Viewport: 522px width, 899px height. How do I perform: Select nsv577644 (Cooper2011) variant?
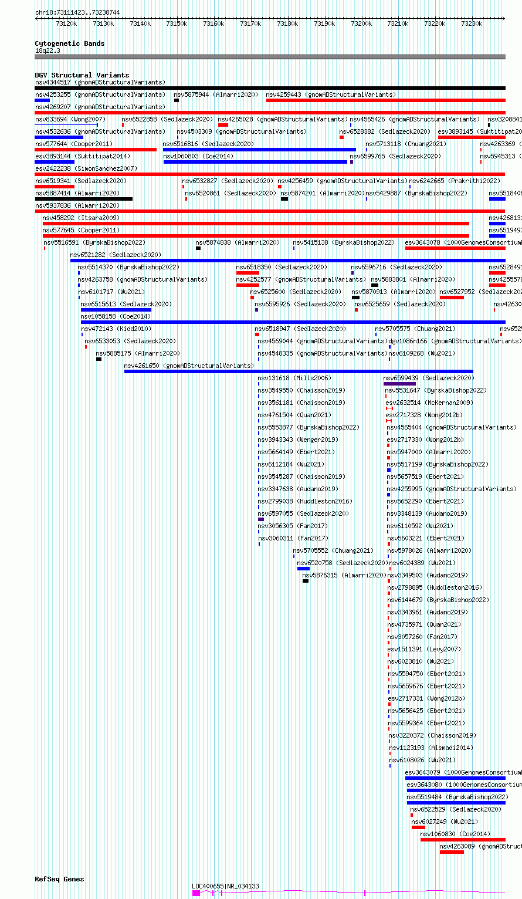pyautogui.click(x=74, y=144)
